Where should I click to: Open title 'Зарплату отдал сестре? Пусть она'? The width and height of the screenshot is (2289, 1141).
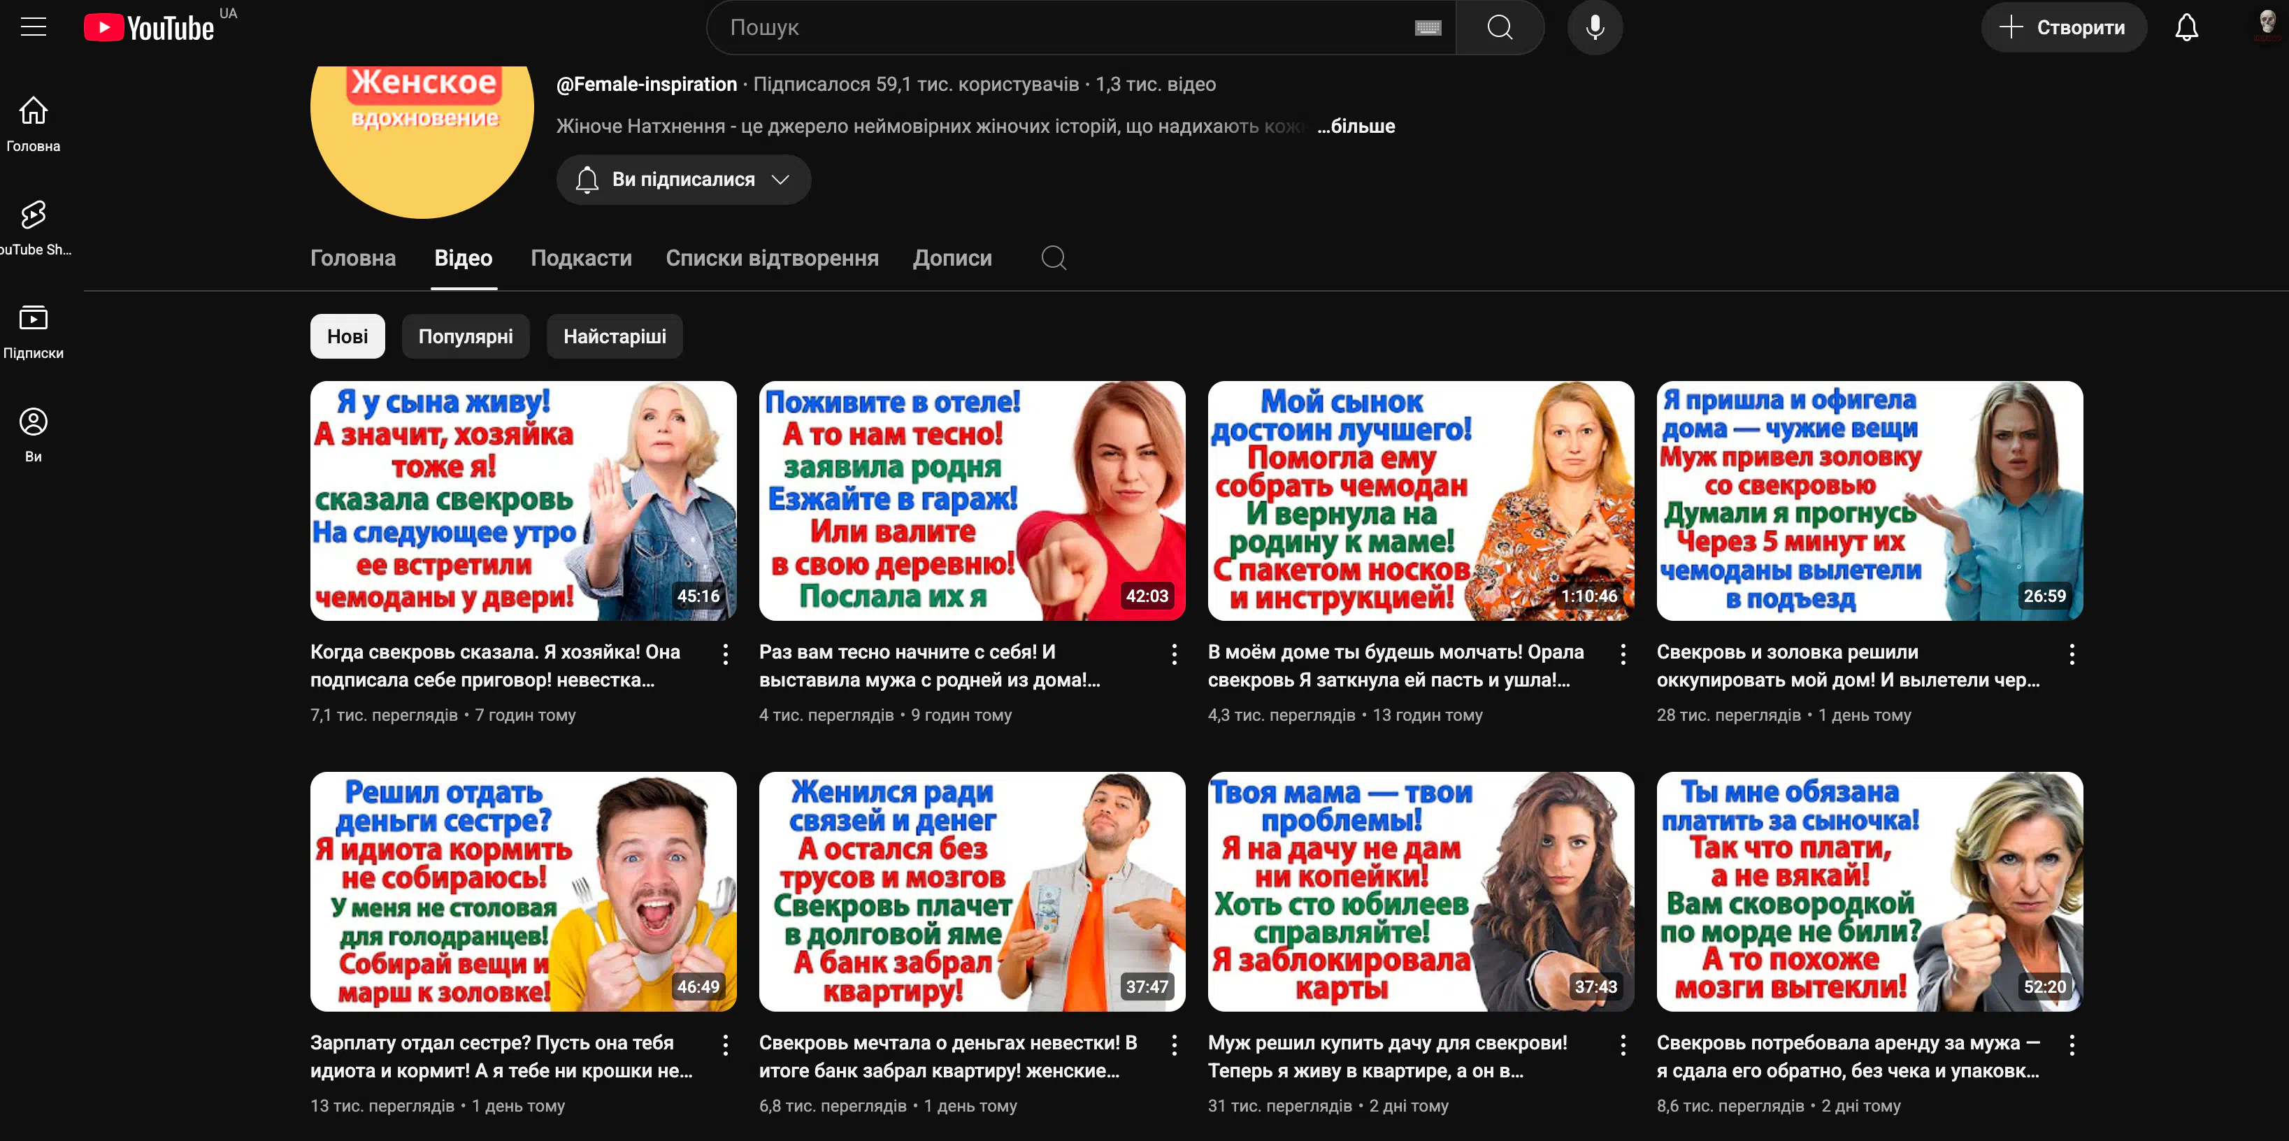coord(501,1056)
